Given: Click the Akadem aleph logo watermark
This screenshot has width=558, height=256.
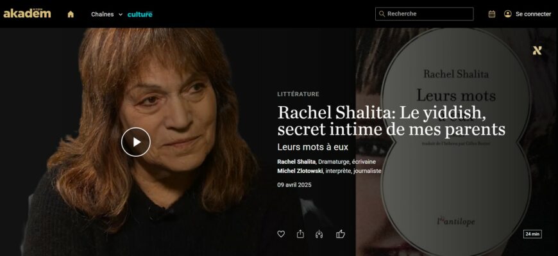Looking at the screenshot, I should point(537,51).
